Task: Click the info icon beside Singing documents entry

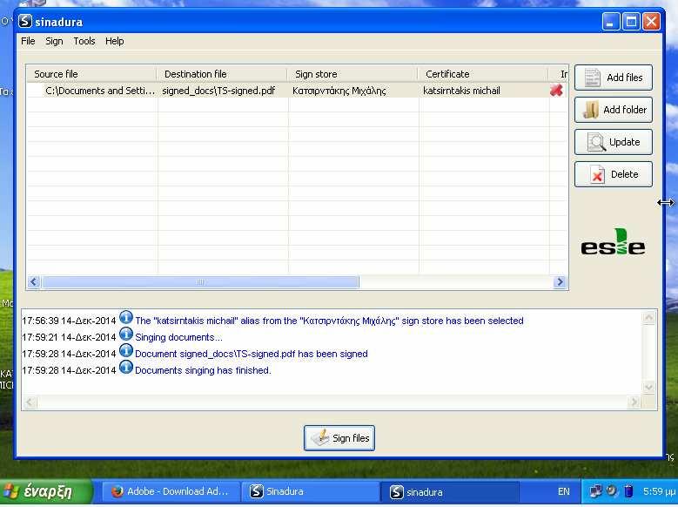Action: coord(126,335)
